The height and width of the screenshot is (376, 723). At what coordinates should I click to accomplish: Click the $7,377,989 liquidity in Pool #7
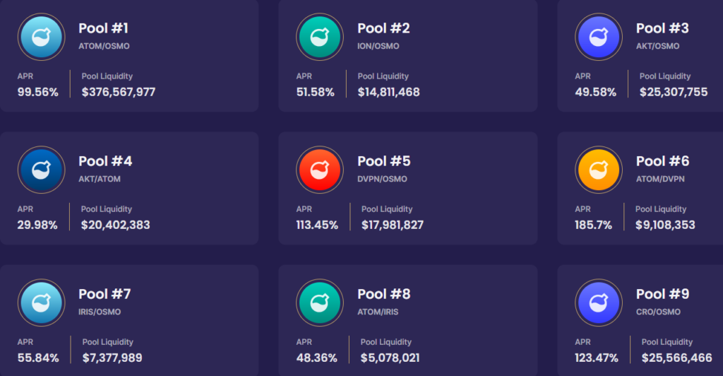[112, 358]
